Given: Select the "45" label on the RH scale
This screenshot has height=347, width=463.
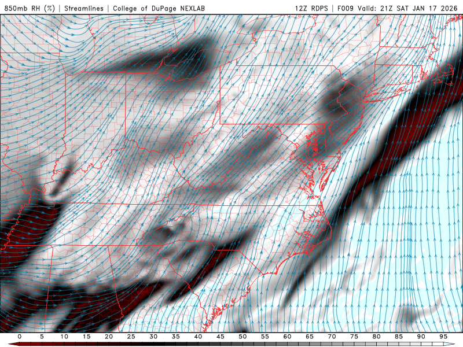Looking at the screenshot, I should click(221, 337).
